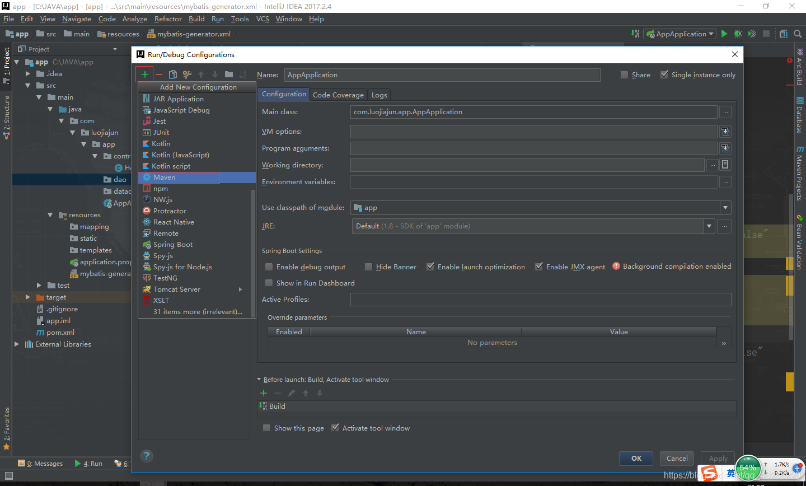Expand the .idea folder in Project tree
The width and height of the screenshot is (806, 486).
pos(28,73)
